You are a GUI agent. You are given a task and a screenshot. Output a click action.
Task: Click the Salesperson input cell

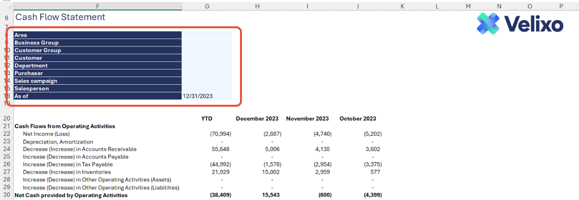pyautogui.click(x=207, y=89)
